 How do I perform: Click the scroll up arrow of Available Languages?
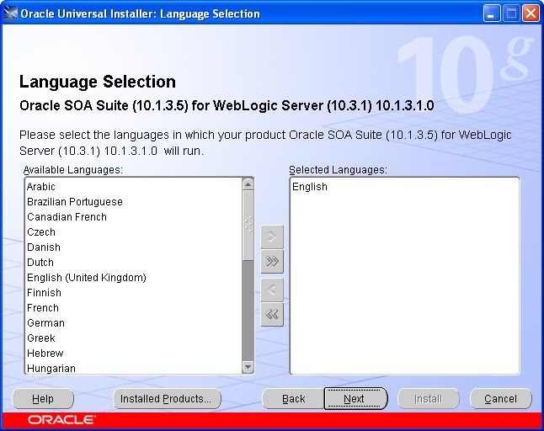[x=248, y=184]
